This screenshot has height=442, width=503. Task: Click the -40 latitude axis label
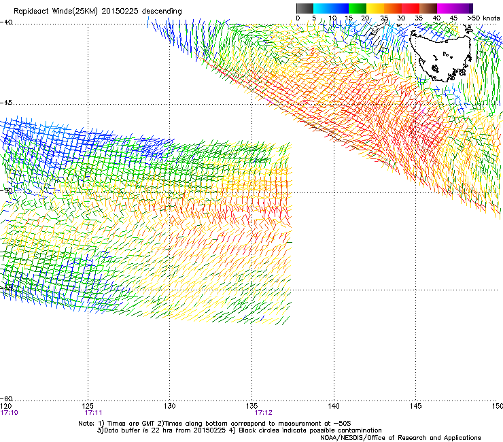coord(6,22)
